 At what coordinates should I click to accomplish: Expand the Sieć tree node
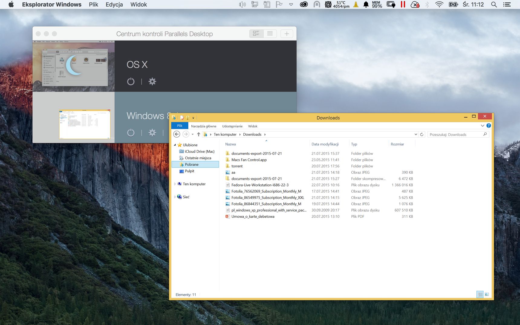click(175, 197)
